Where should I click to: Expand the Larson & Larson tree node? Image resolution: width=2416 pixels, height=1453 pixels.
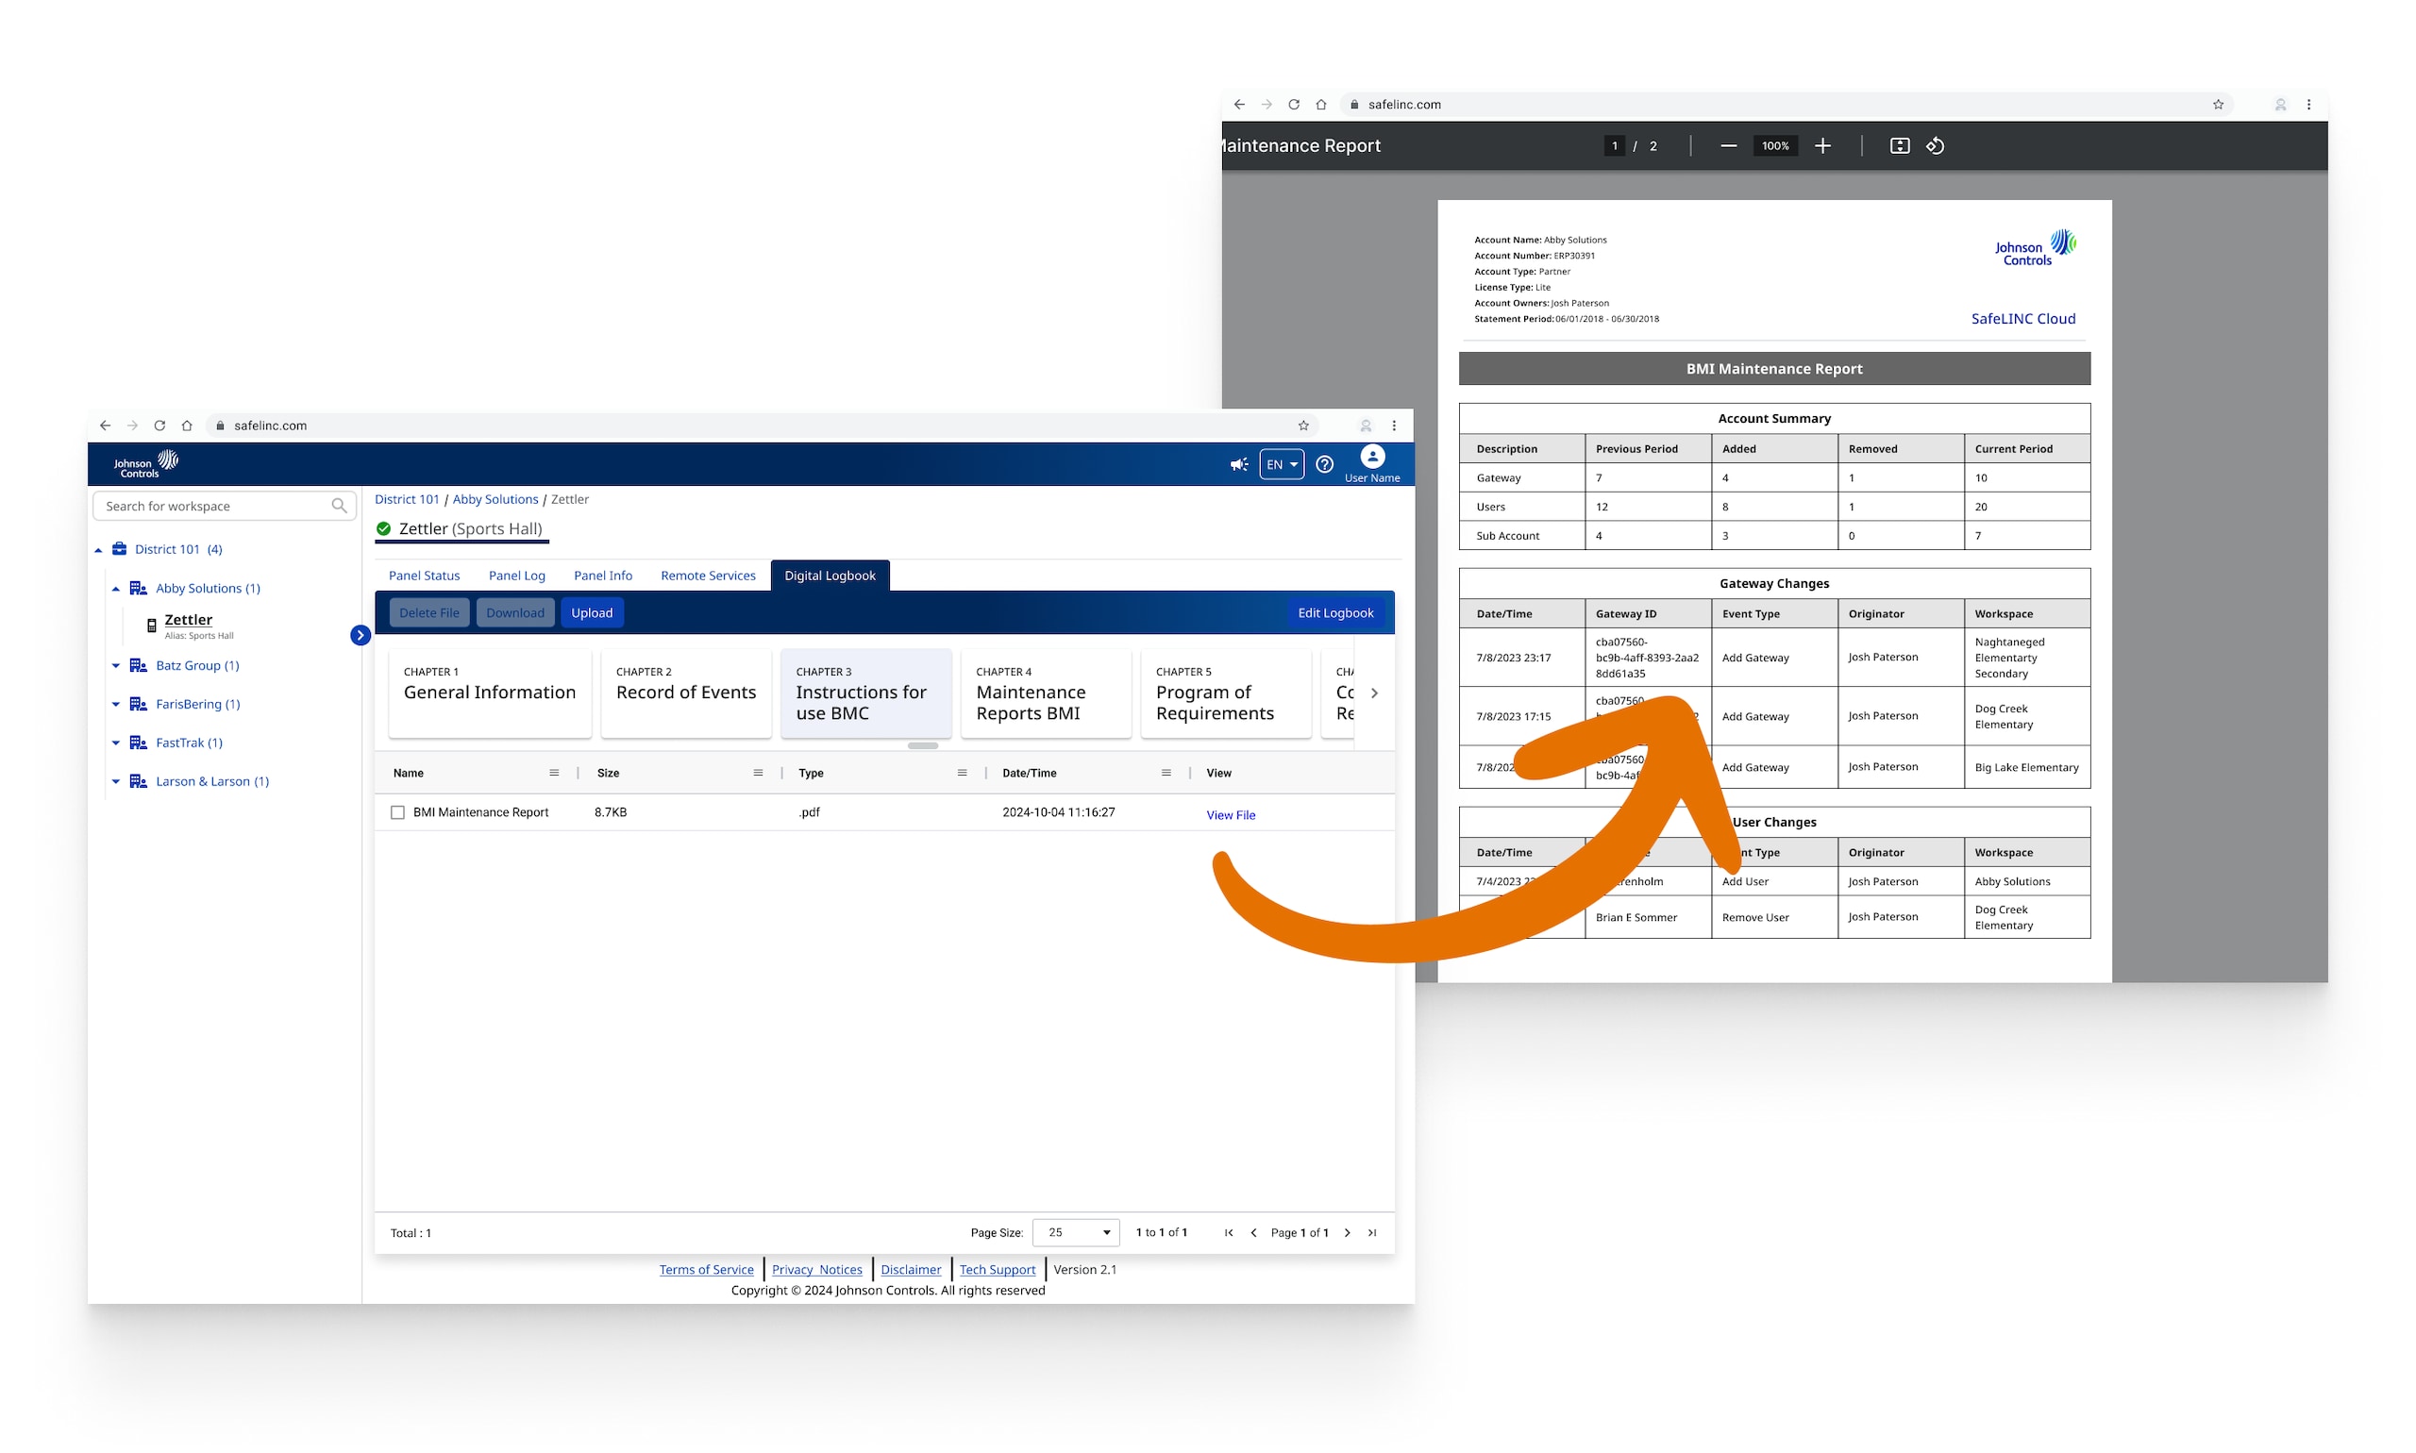pos(115,781)
